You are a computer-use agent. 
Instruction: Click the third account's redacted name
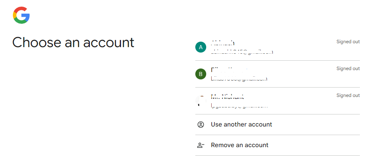point(228,97)
